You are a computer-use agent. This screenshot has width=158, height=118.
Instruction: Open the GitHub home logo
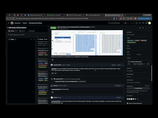12,23
